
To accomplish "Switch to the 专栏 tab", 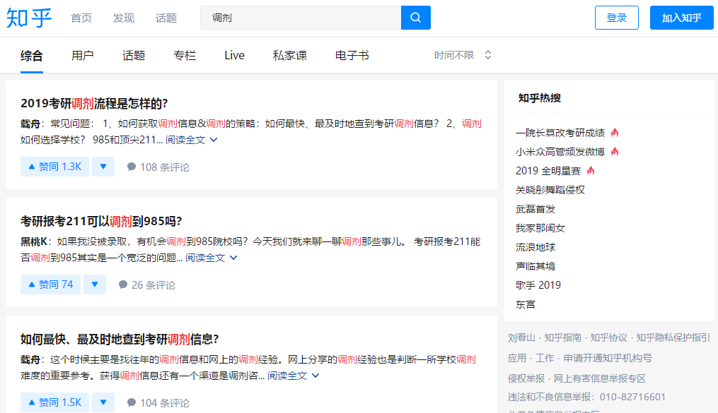I will pyautogui.click(x=185, y=56).
